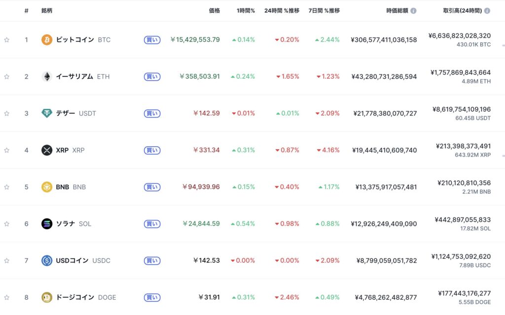
Task: Buy Tether via its 買い button
Action: click(x=152, y=114)
